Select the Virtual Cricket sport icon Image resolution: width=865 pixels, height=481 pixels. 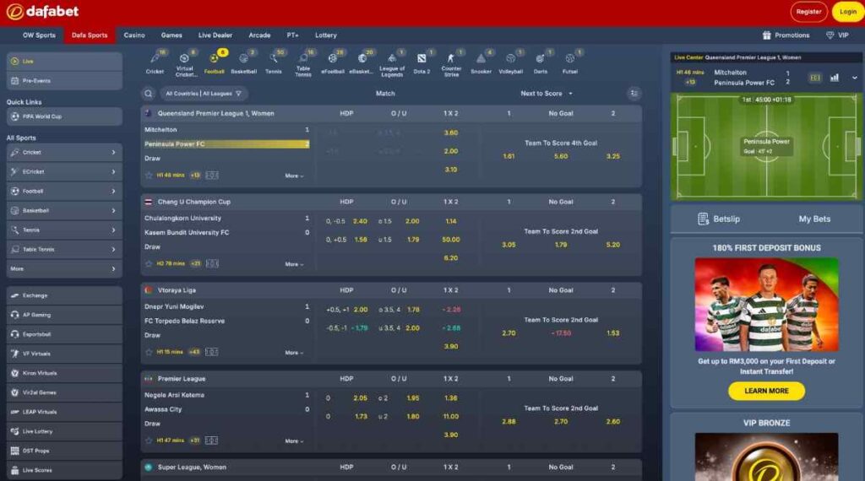[x=185, y=63]
